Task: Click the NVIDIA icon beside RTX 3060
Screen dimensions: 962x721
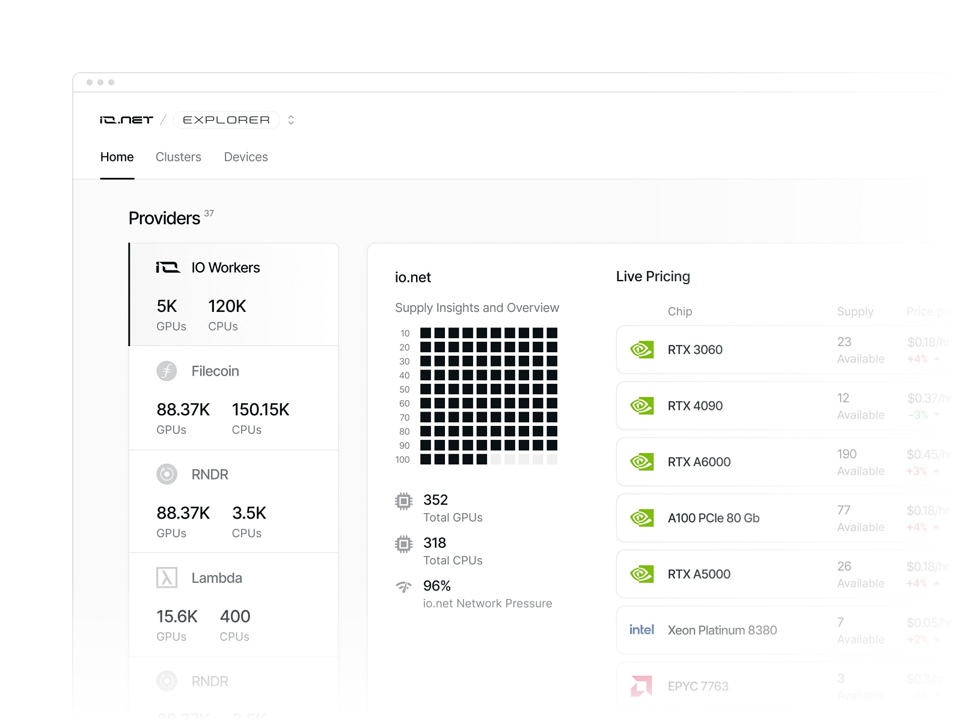Action: click(642, 349)
